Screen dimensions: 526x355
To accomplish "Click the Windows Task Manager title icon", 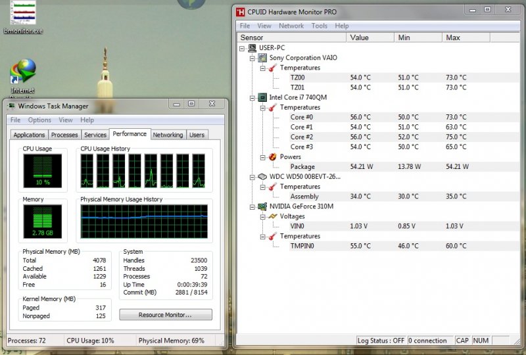I will pyautogui.click(x=12, y=106).
